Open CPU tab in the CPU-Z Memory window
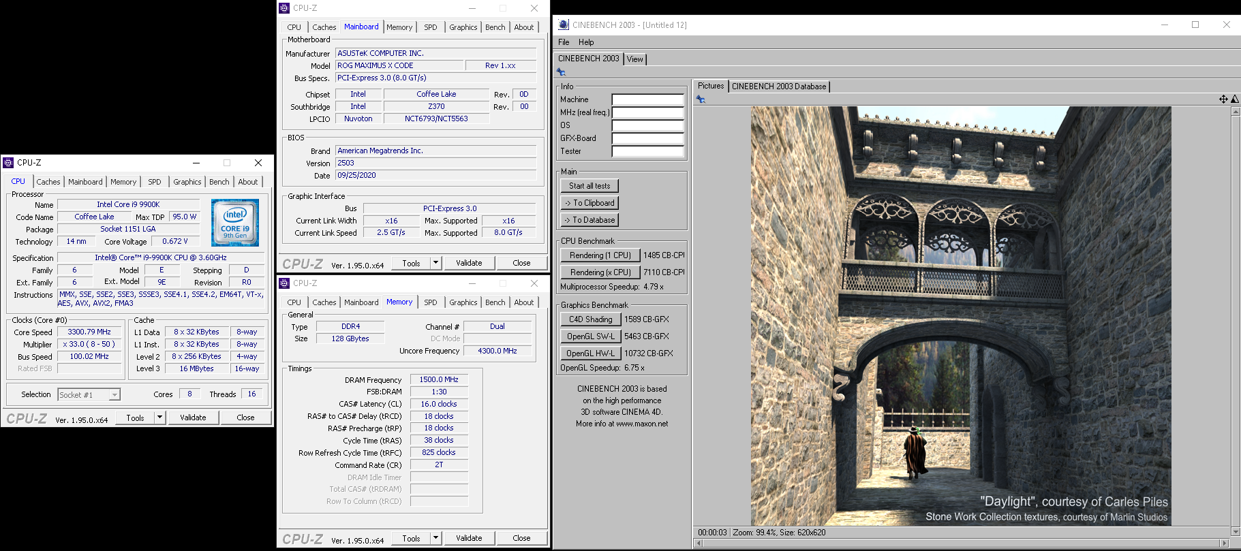The image size is (1241, 551). 294,302
